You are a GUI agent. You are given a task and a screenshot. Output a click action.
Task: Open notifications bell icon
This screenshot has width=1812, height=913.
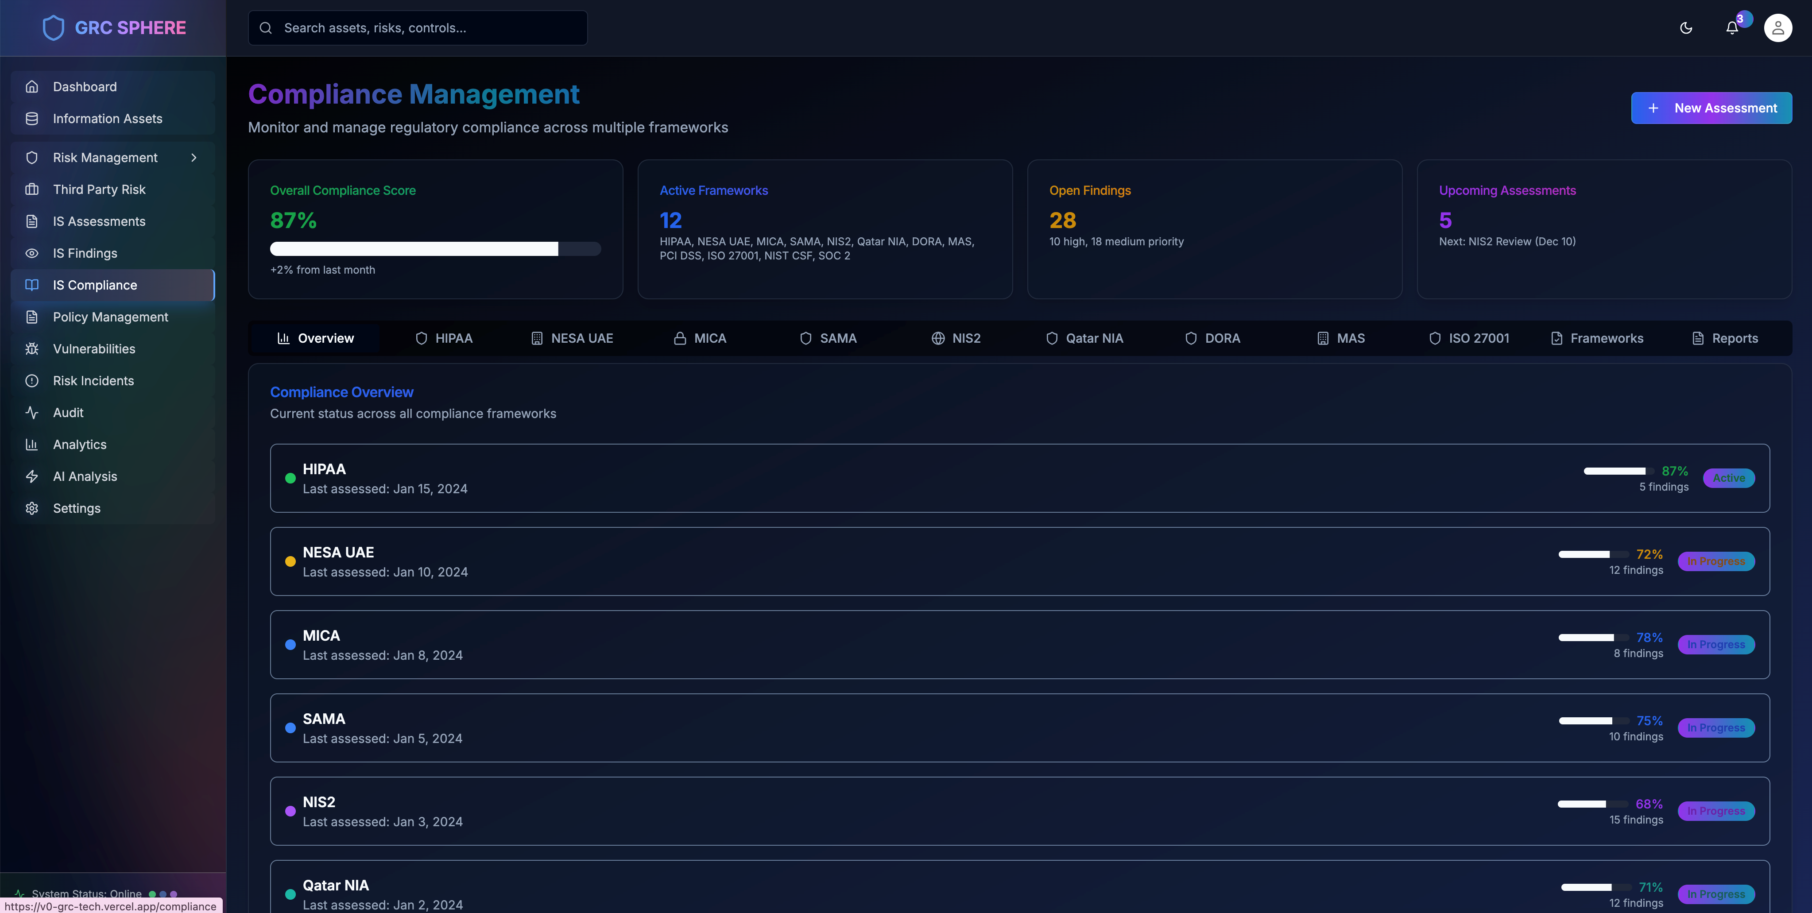1732,28
